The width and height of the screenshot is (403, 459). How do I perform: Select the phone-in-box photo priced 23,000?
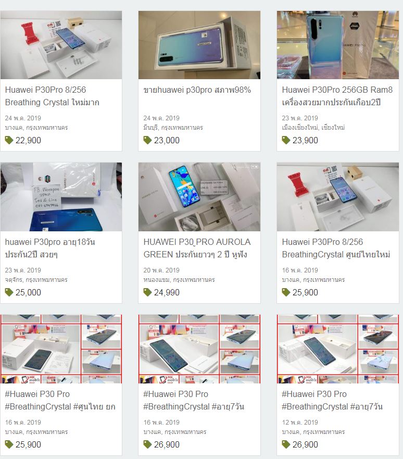click(x=199, y=45)
